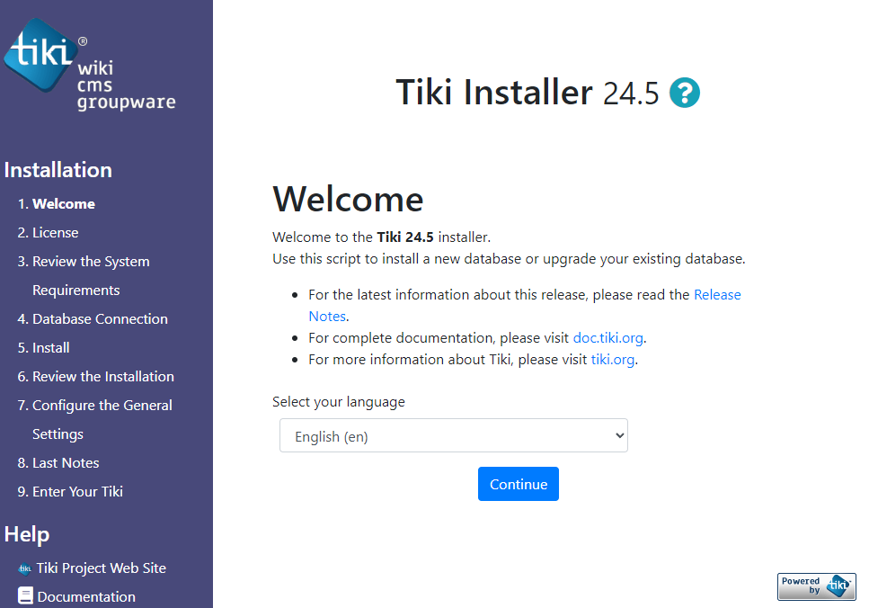
Task: Click the Tiki Installer 24.5 heading
Action: click(527, 93)
